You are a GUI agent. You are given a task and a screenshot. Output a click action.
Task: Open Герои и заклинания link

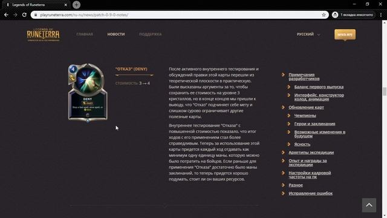pyautogui.click(x=314, y=124)
